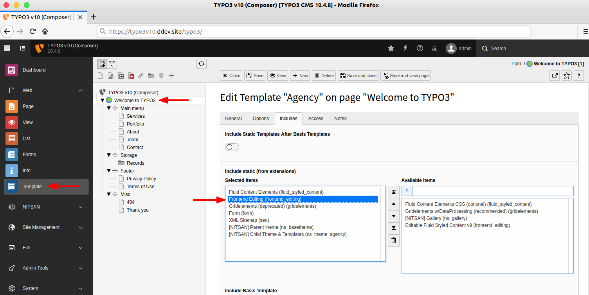Click the View button
This screenshot has height=295, width=589.
[277, 76]
